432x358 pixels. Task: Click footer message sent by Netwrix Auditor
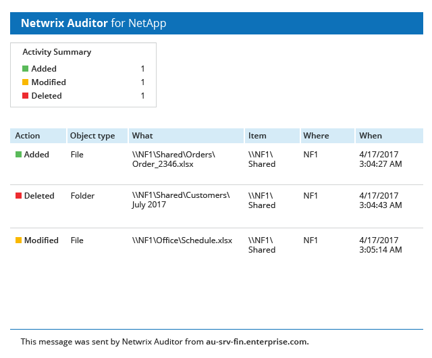coord(165,342)
